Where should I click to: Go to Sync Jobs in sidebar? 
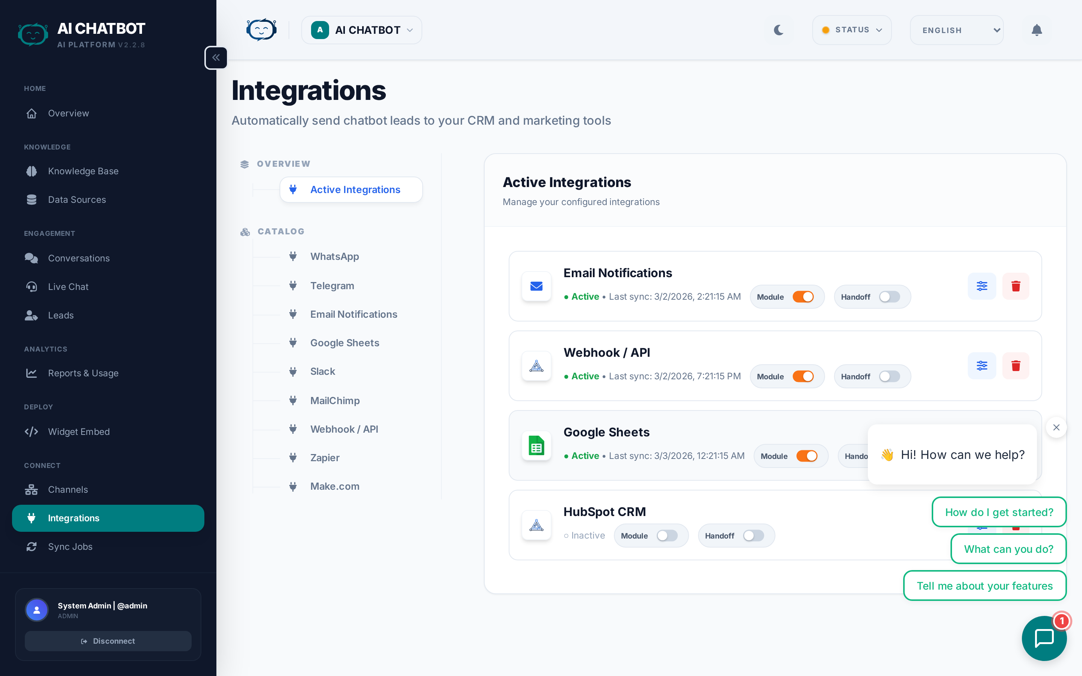pyautogui.click(x=70, y=546)
